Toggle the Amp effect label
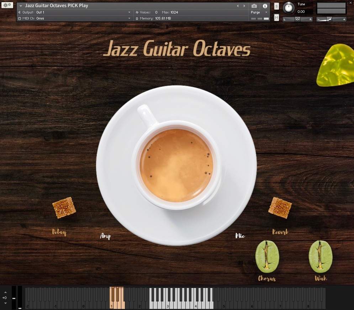 105,236
